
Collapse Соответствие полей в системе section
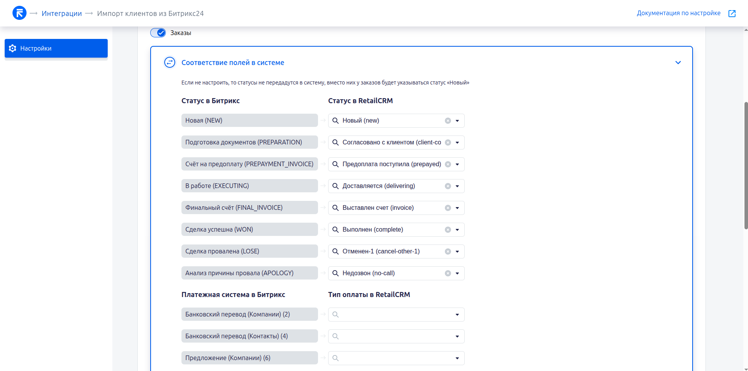(x=678, y=63)
